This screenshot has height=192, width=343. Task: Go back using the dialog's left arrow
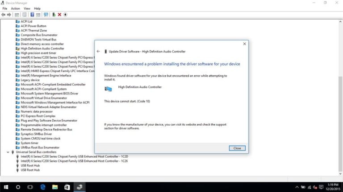click(x=98, y=51)
